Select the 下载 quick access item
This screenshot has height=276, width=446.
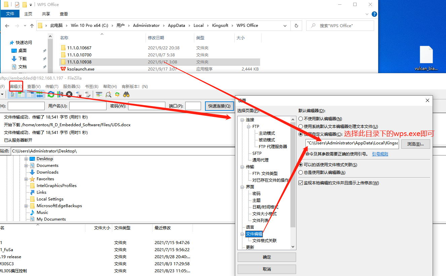pyautogui.click(x=23, y=59)
